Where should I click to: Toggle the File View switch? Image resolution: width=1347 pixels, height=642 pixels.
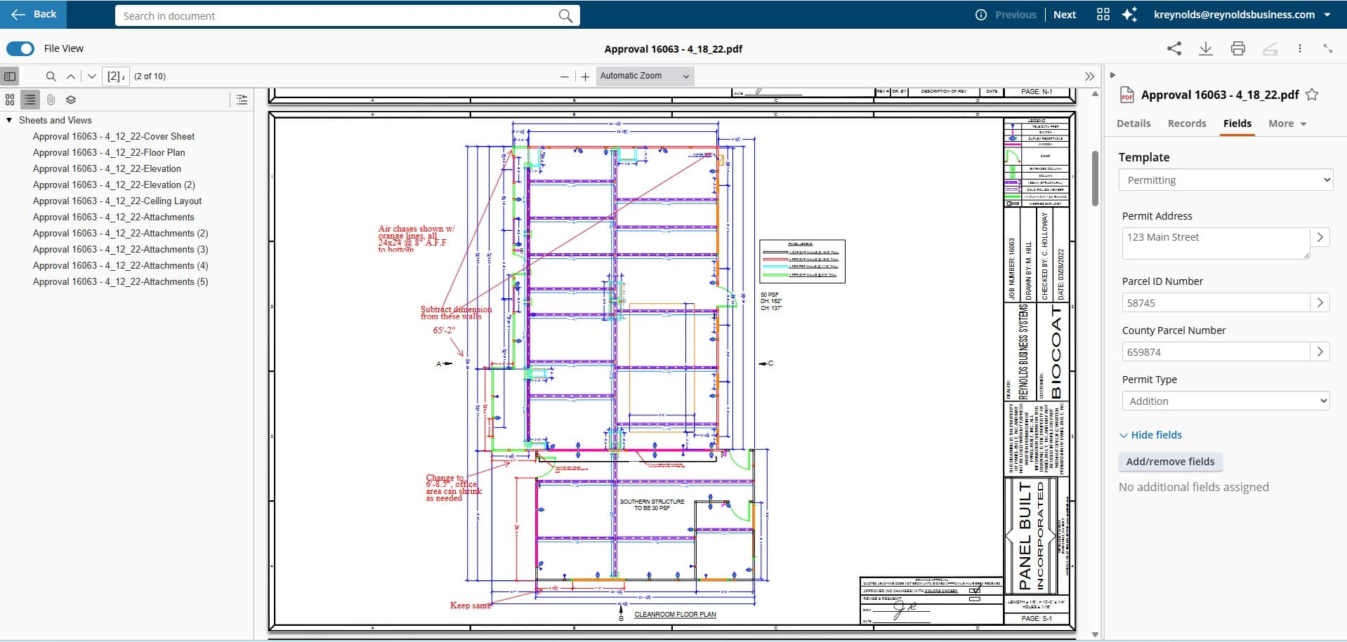coord(20,48)
